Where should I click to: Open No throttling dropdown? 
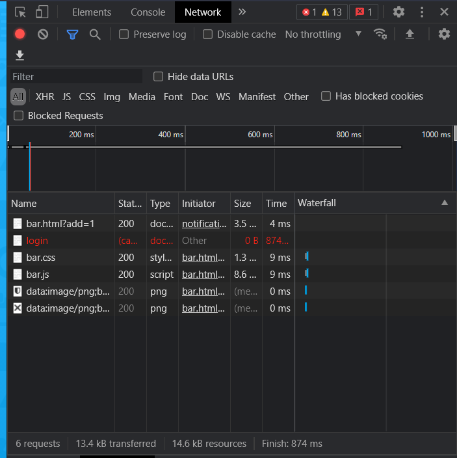(x=323, y=34)
